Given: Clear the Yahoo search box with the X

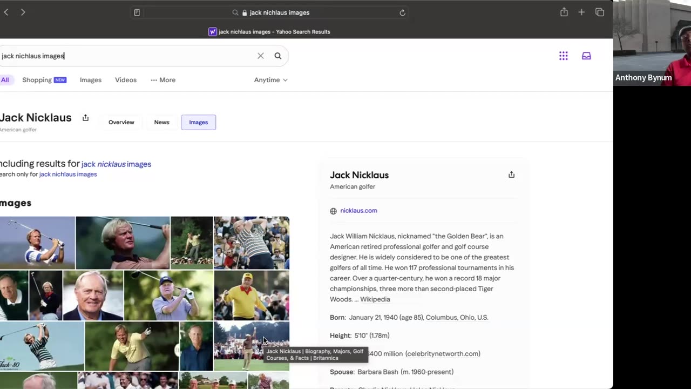Looking at the screenshot, I should pyautogui.click(x=261, y=56).
